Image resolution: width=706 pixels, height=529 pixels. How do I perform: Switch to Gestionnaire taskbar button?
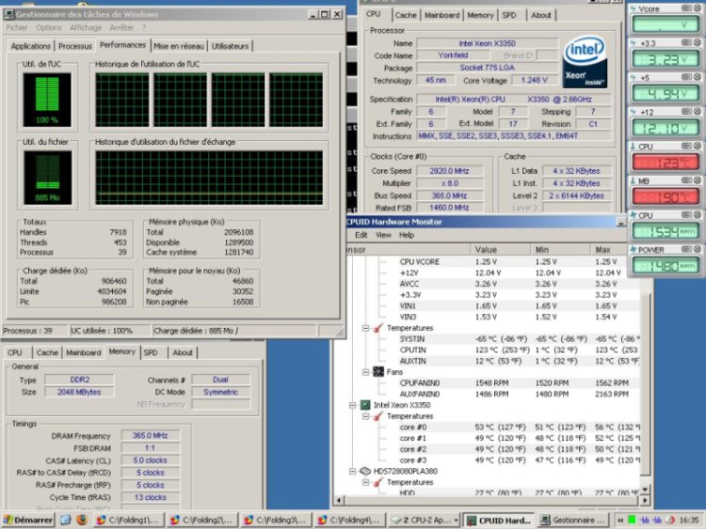click(573, 520)
